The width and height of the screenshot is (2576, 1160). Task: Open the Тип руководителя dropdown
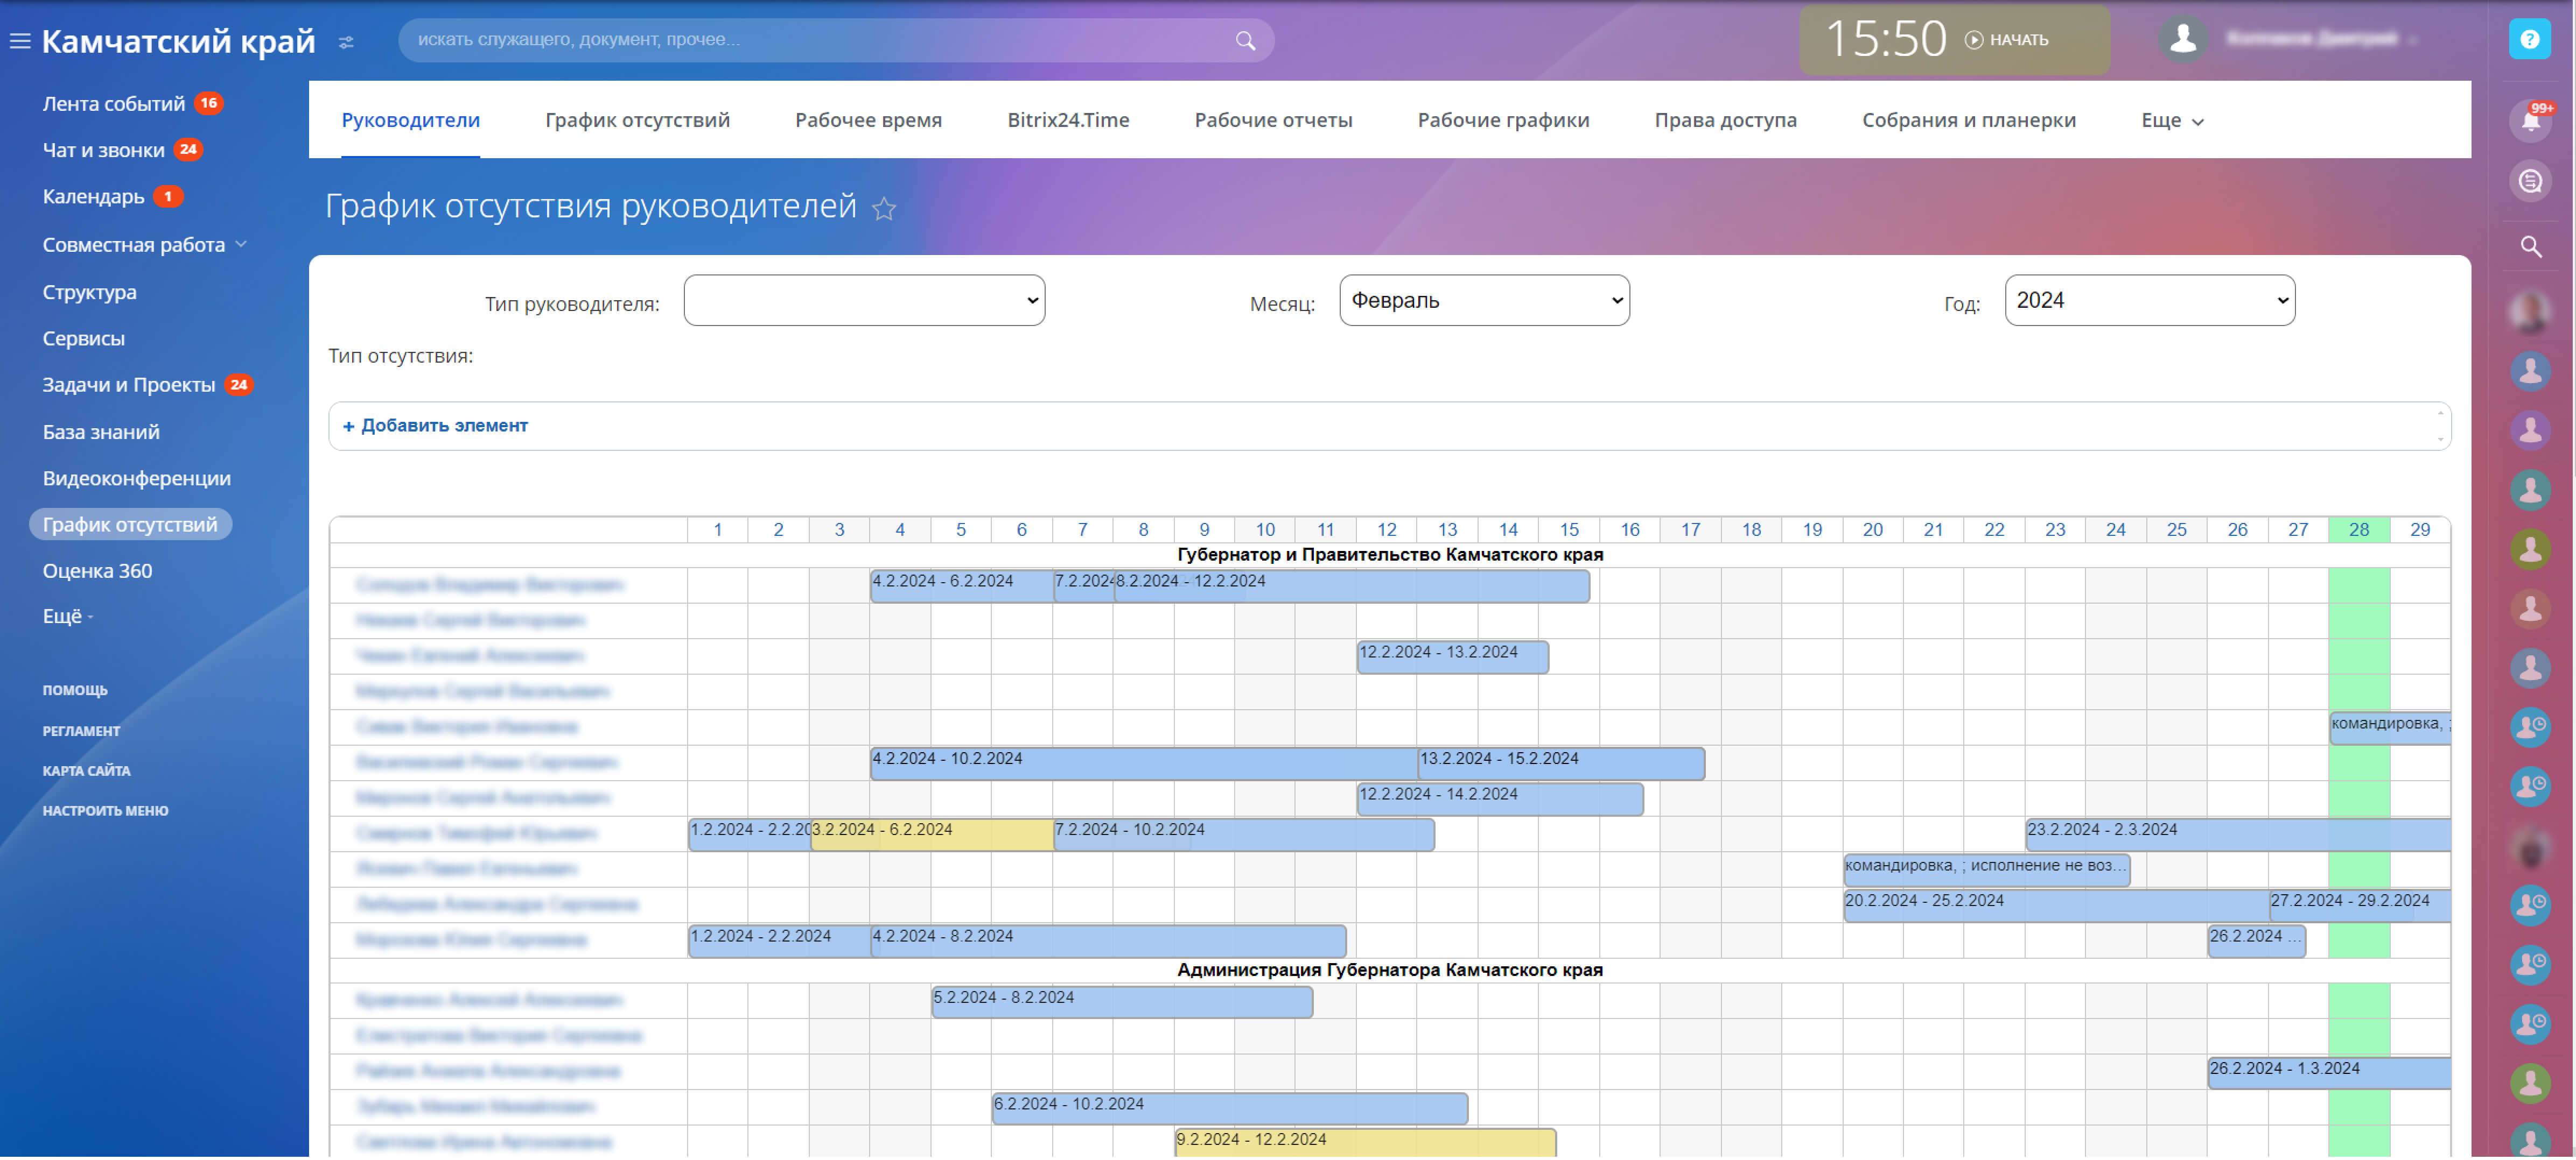(864, 301)
